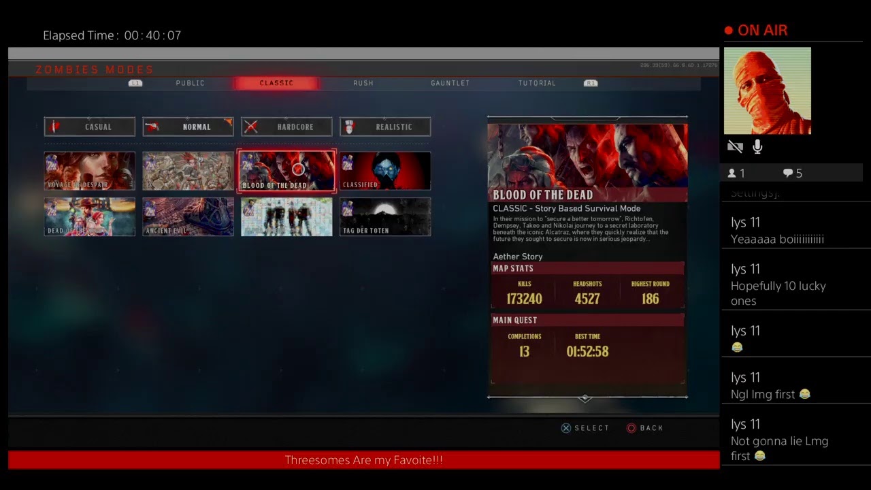Click the chat message 'Yeaaaaa boiiiiiiiiiii'

tap(777, 239)
